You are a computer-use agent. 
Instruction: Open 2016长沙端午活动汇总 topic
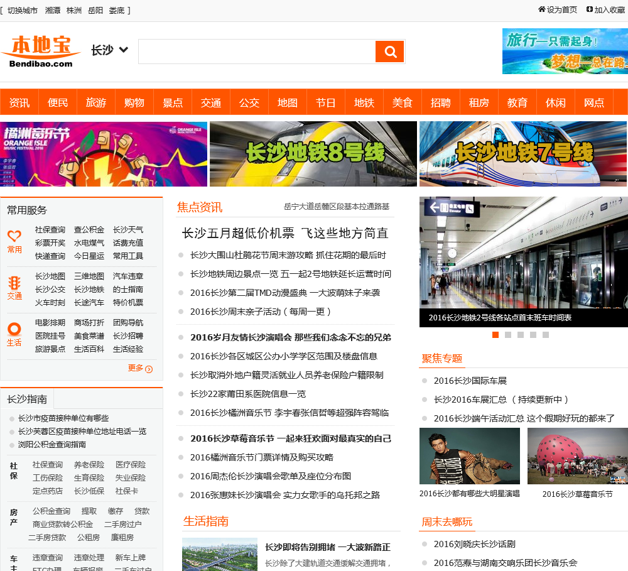[x=524, y=418]
